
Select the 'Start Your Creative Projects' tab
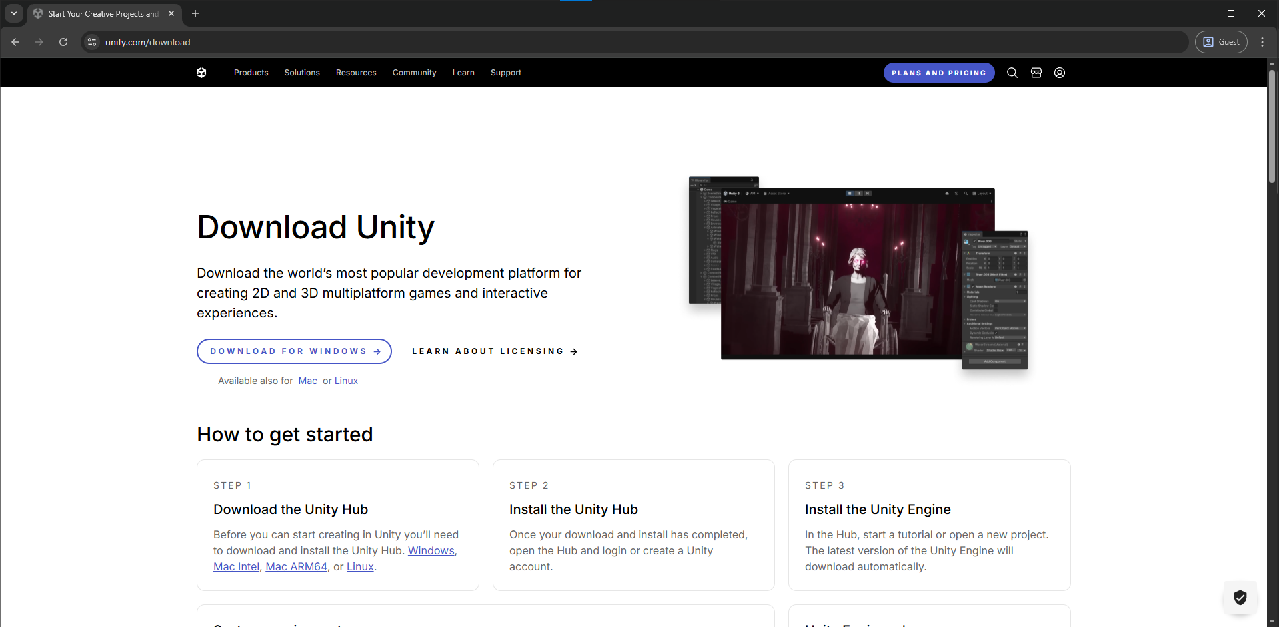point(99,13)
